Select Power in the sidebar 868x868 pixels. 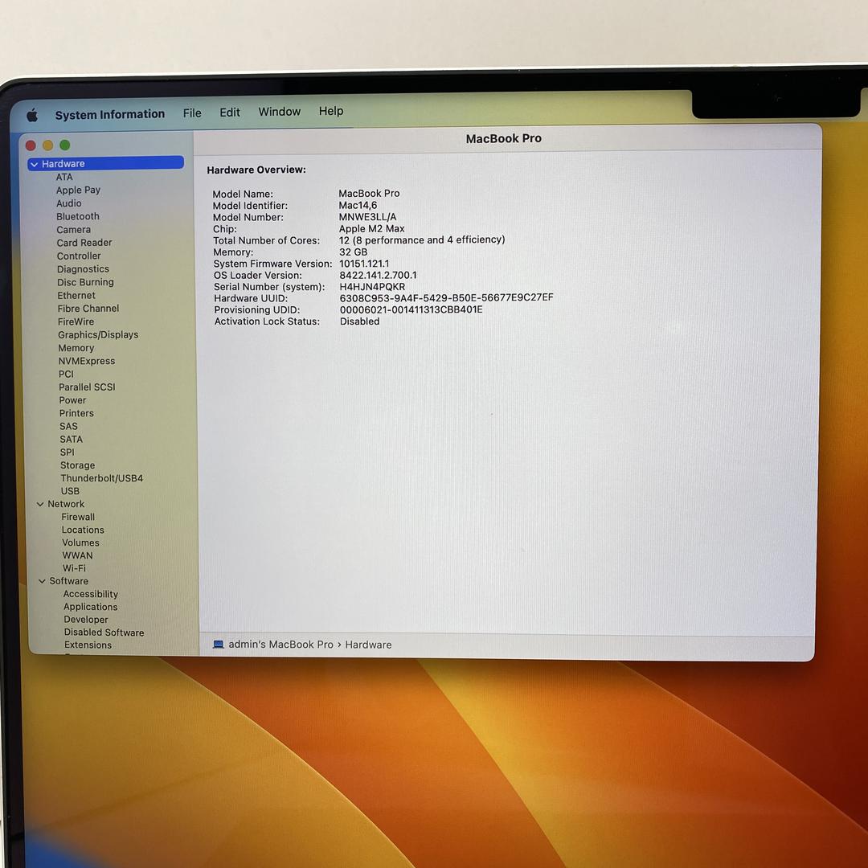click(73, 400)
